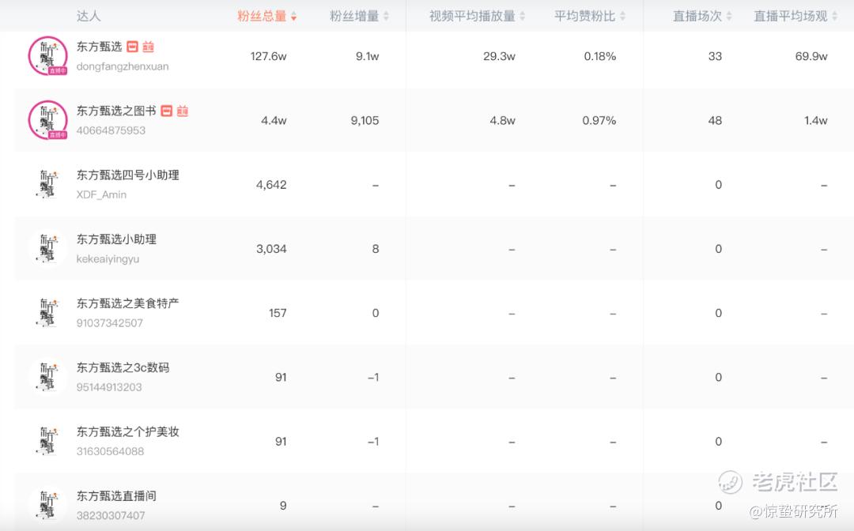Select the kekeaiyingyu account ID

click(x=108, y=259)
